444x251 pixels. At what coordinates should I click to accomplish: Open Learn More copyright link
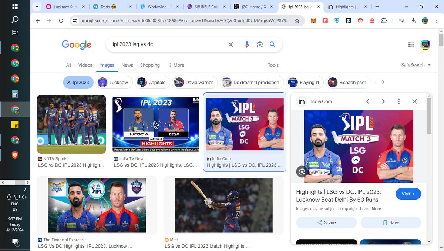pyautogui.click(x=370, y=209)
